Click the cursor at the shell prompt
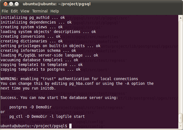Screen dimensions: 183x130 70,126
